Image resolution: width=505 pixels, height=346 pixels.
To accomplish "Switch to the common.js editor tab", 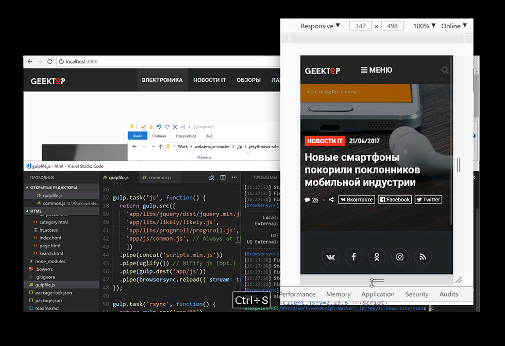I will click(159, 178).
